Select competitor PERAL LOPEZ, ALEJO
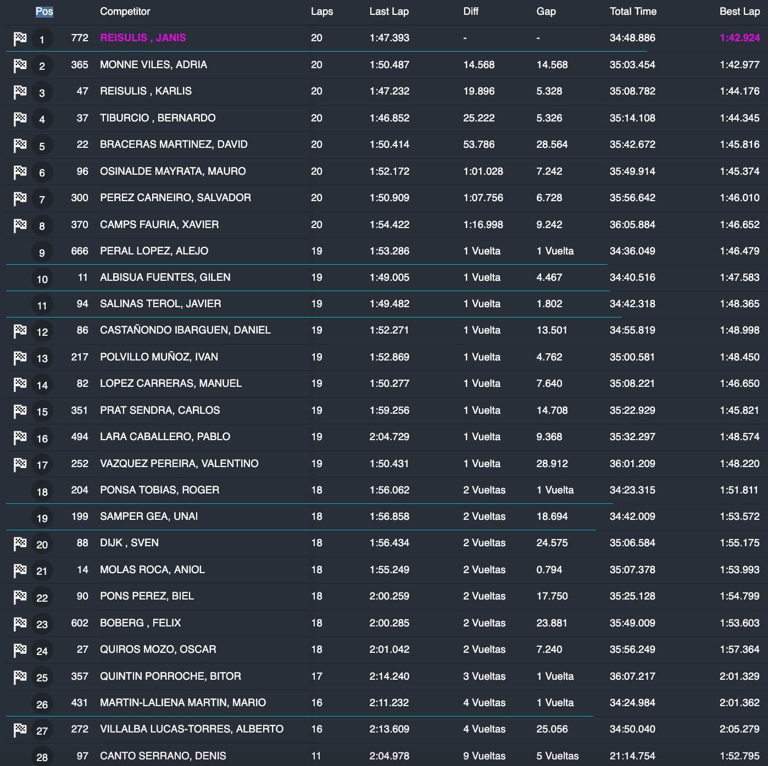Image resolution: width=768 pixels, height=766 pixels. click(154, 251)
